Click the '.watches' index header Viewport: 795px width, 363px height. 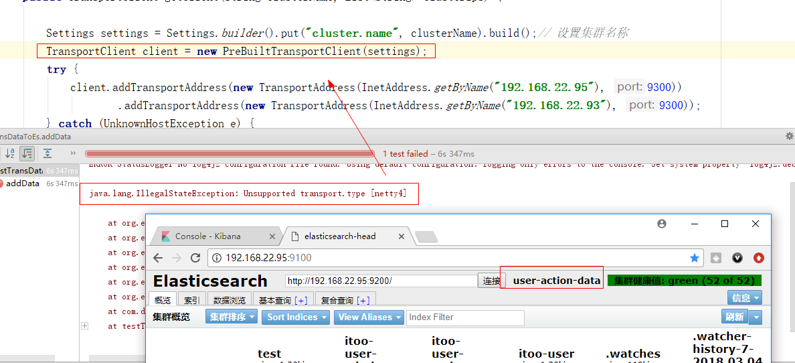click(633, 354)
